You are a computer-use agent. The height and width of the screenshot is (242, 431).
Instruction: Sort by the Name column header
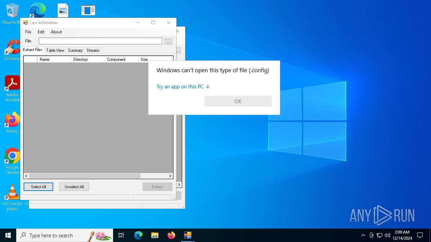54,59
